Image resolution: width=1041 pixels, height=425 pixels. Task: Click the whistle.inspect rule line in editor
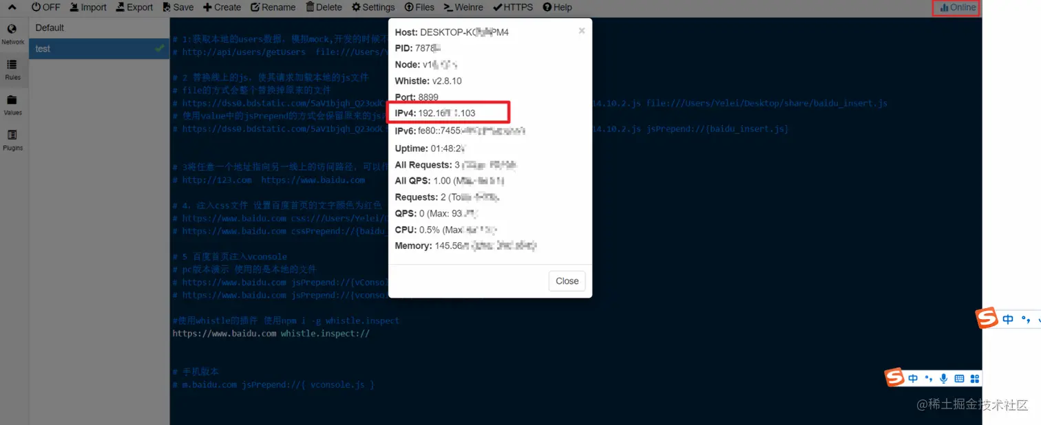pos(271,334)
